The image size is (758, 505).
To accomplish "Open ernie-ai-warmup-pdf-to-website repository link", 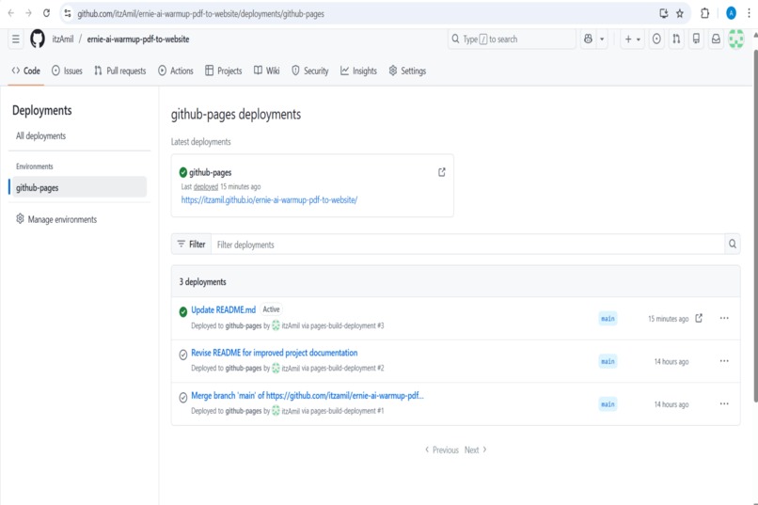I will [137, 39].
